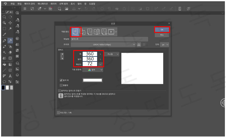Image resolution: width=226 pixels, height=137 pixels.
Task: Expand more work type options chevron
Action: coord(116,32)
